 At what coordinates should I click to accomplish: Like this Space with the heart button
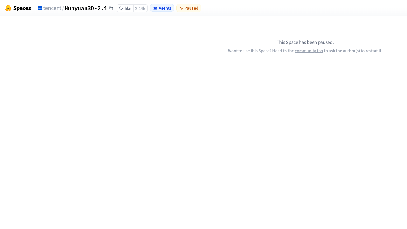tap(125, 8)
